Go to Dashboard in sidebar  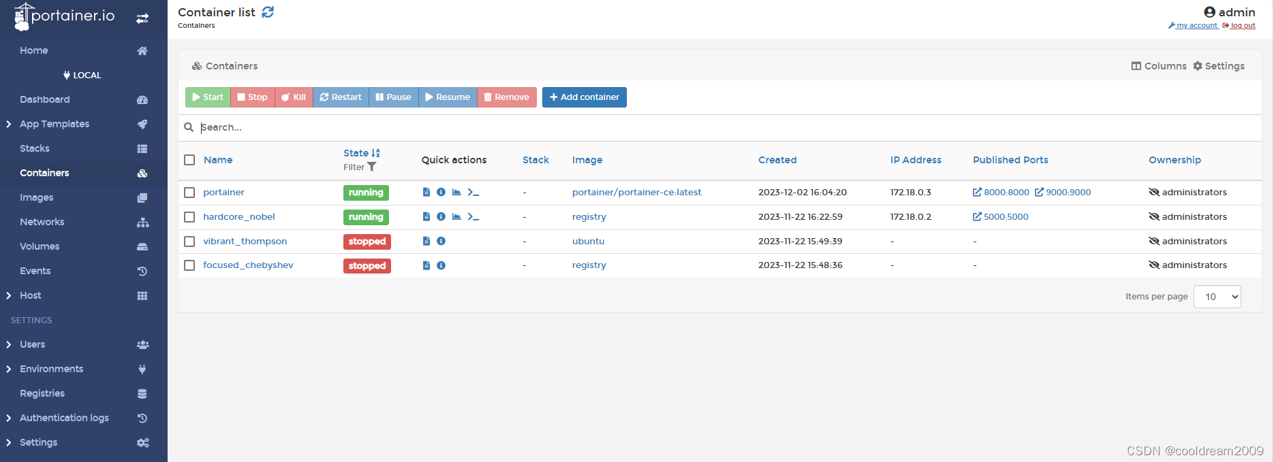(45, 99)
